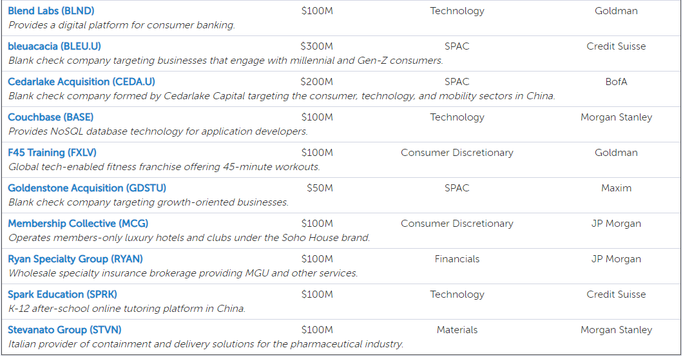
Task: Open the Goldenstone Acquisition (GDSTU) link
Action: [x=87, y=188]
